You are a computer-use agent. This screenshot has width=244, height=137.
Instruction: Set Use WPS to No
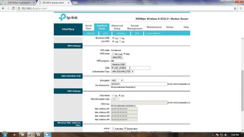(x=120, y=41)
